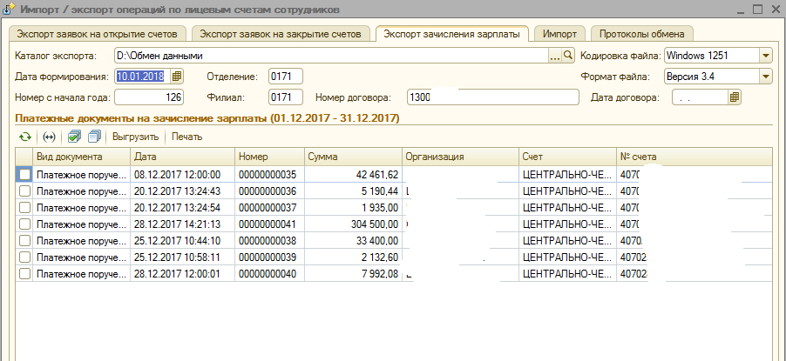This screenshot has width=786, height=361.
Task: Sort table by the Сумма column header
Action: [351, 157]
